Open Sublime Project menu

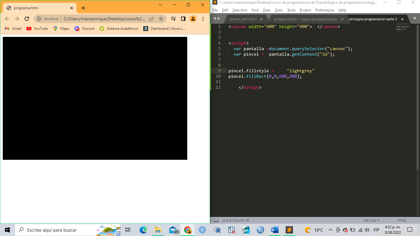305,10
